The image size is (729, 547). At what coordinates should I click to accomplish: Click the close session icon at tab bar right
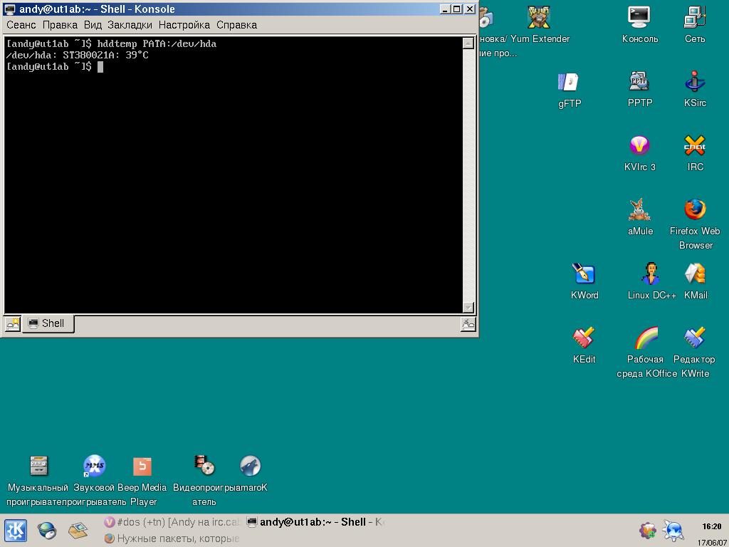pos(468,324)
